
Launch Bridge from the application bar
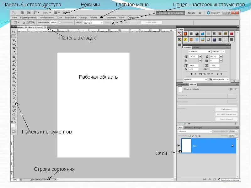point(22,13)
